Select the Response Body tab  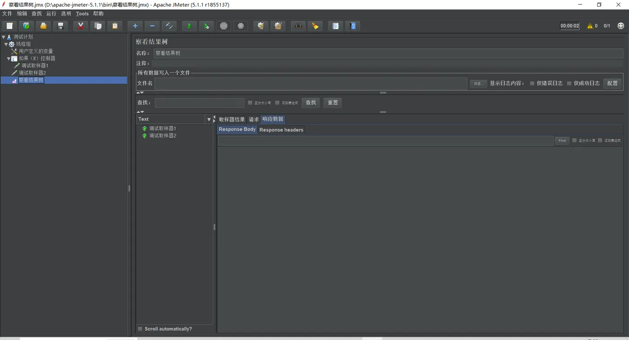237,129
